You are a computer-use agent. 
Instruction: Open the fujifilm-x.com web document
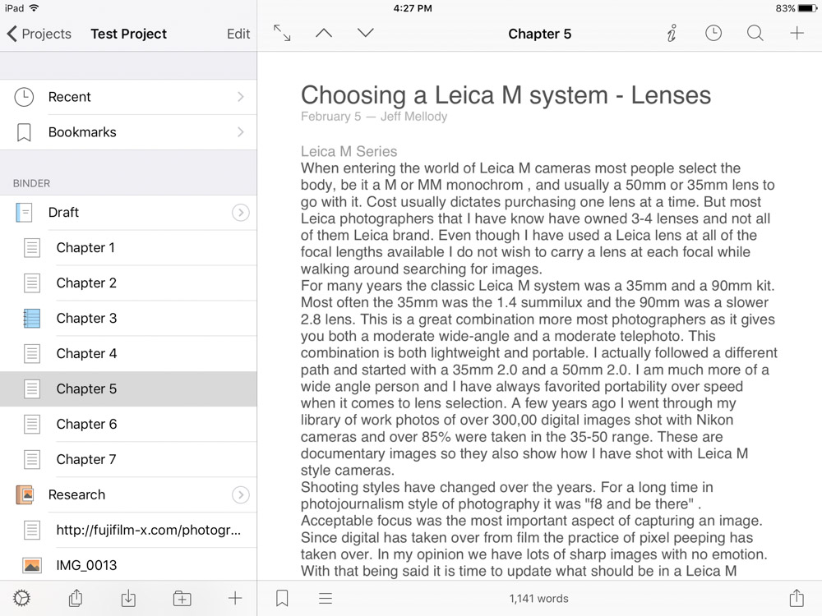pyautogui.click(x=128, y=530)
